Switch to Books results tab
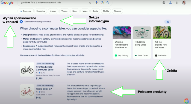The image size is (191, 104). [95, 11]
